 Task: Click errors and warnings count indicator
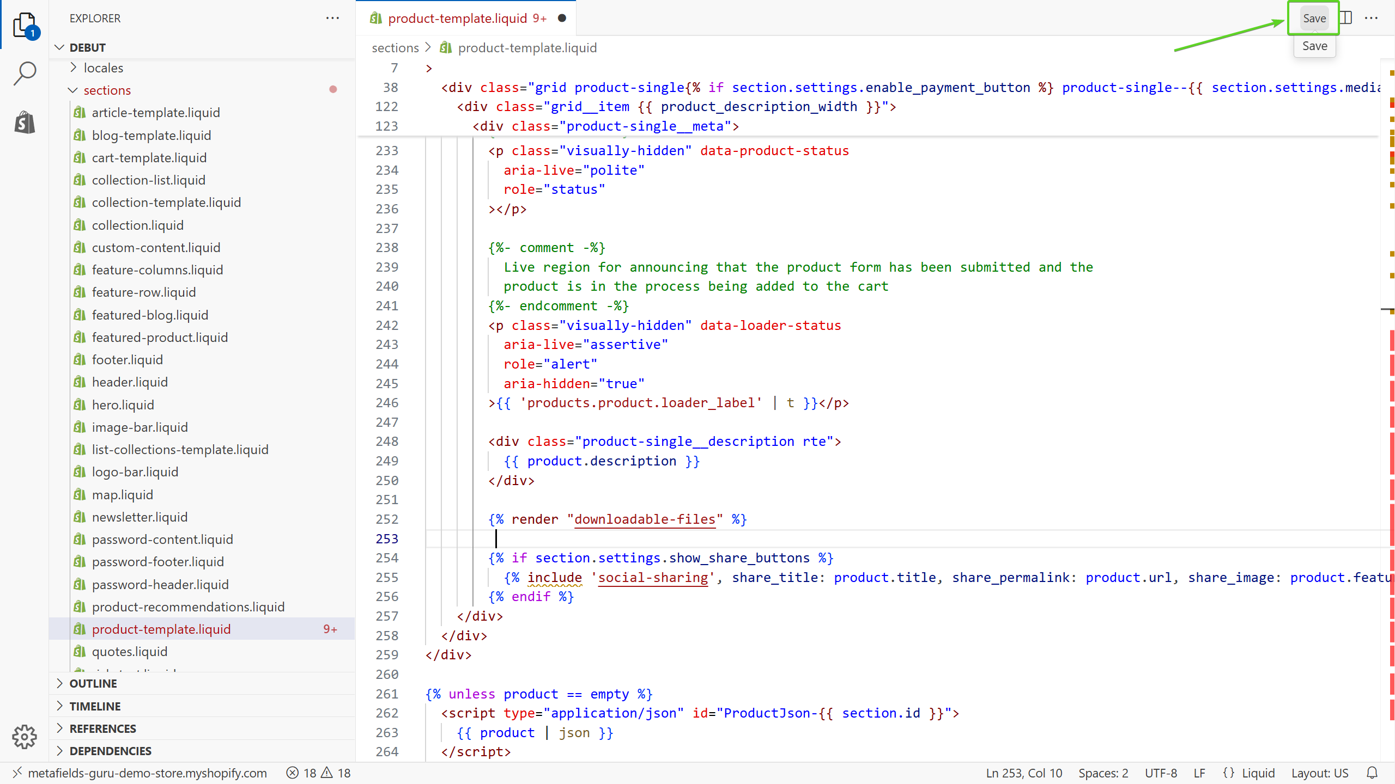point(319,773)
